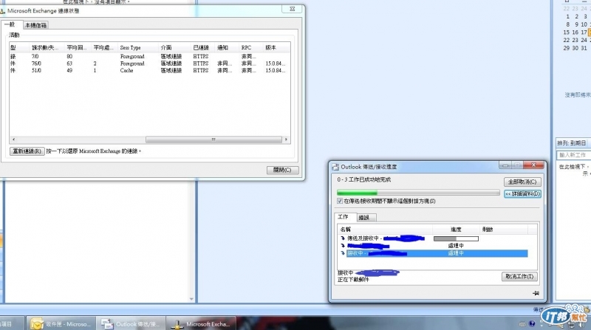Switch to the 本機信箱 tab
Image resolution: width=591 pixels, height=330 pixels.
point(35,25)
